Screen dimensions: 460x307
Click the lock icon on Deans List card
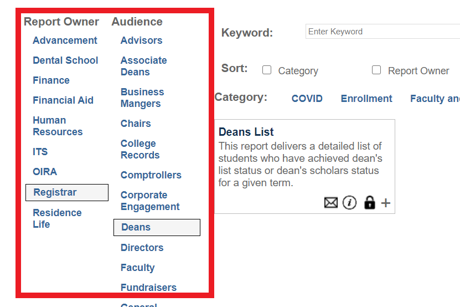(x=369, y=203)
